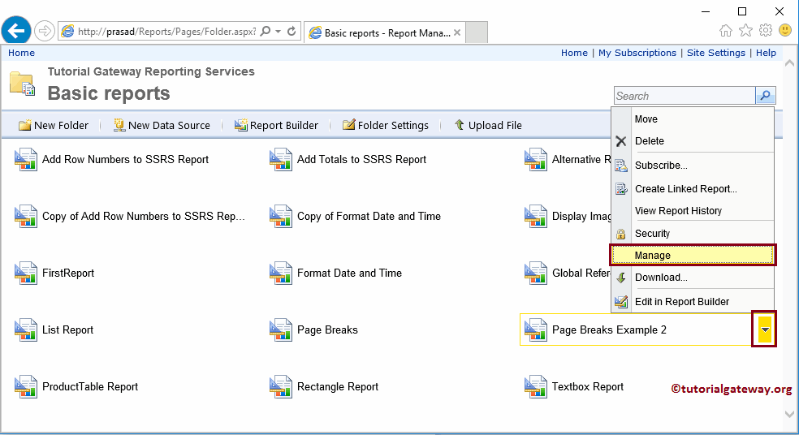Select Edit in Report Builder option

pyautogui.click(x=681, y=302)
